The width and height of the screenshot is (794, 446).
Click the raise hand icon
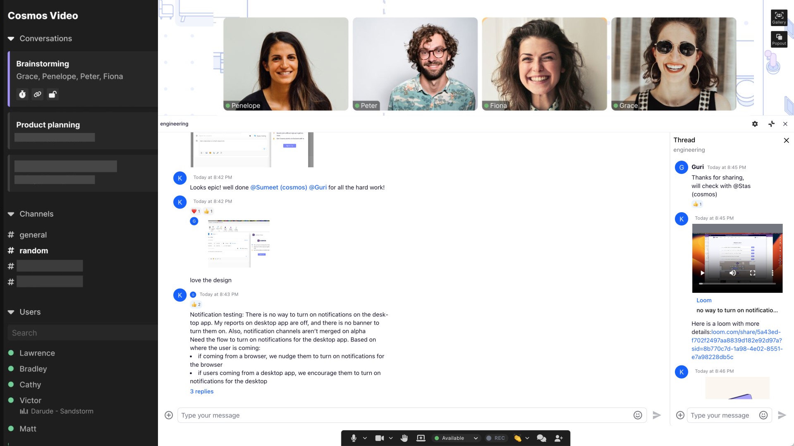[x=404, y=438]
